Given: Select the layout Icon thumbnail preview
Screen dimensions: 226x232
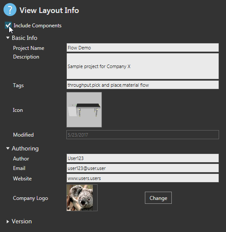Looking at the screenshot, I should pyautogui.click(x=84, y=110).
